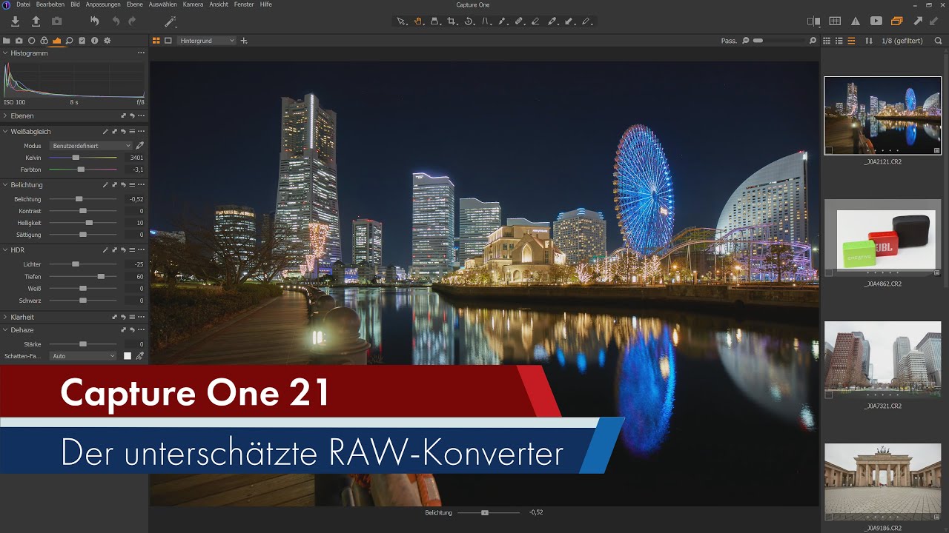Viewport: 949px width, 533px height.
Task: Click the Import images icon
Action: (x=16, y=21)
